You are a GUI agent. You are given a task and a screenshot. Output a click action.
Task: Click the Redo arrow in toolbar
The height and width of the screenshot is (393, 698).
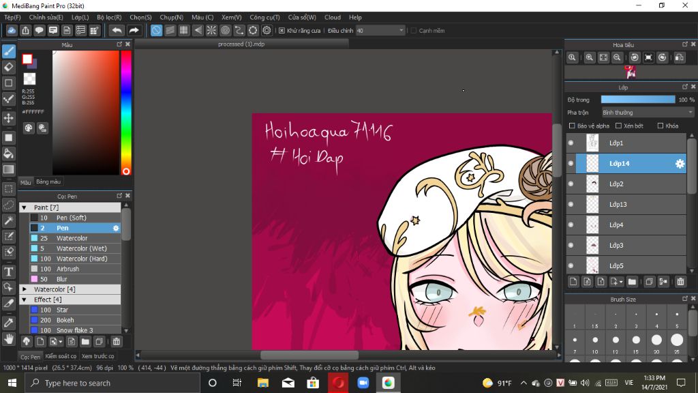(134, 30)
